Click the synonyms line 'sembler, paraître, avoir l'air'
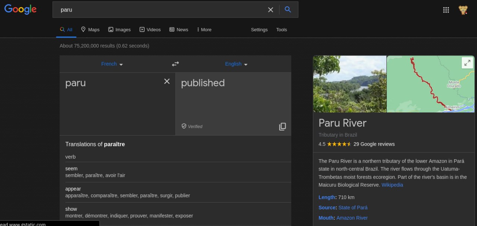Viewport: 477px width, 226px height. [x=95, y=175]
